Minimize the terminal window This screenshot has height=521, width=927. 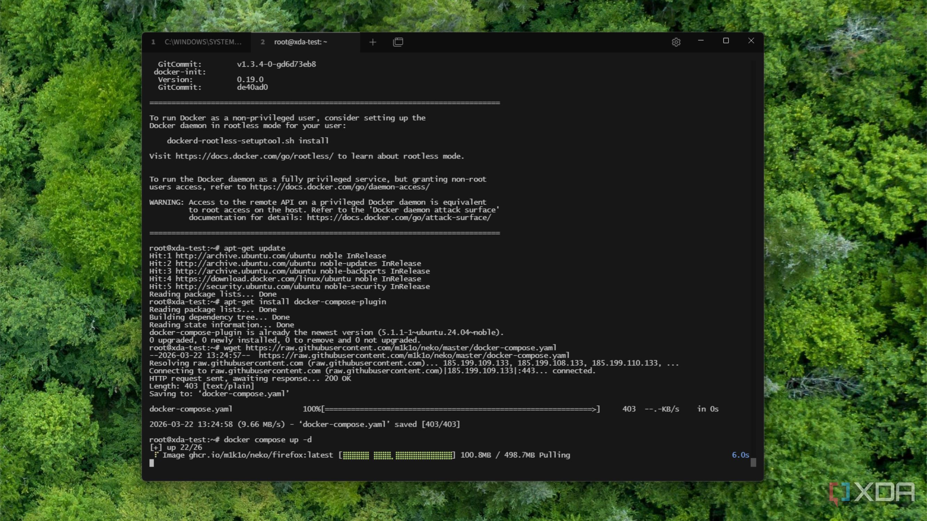(x=701, y=41)
